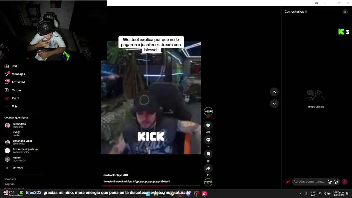Click the #westcolclips hashtag

pos(124,182)
